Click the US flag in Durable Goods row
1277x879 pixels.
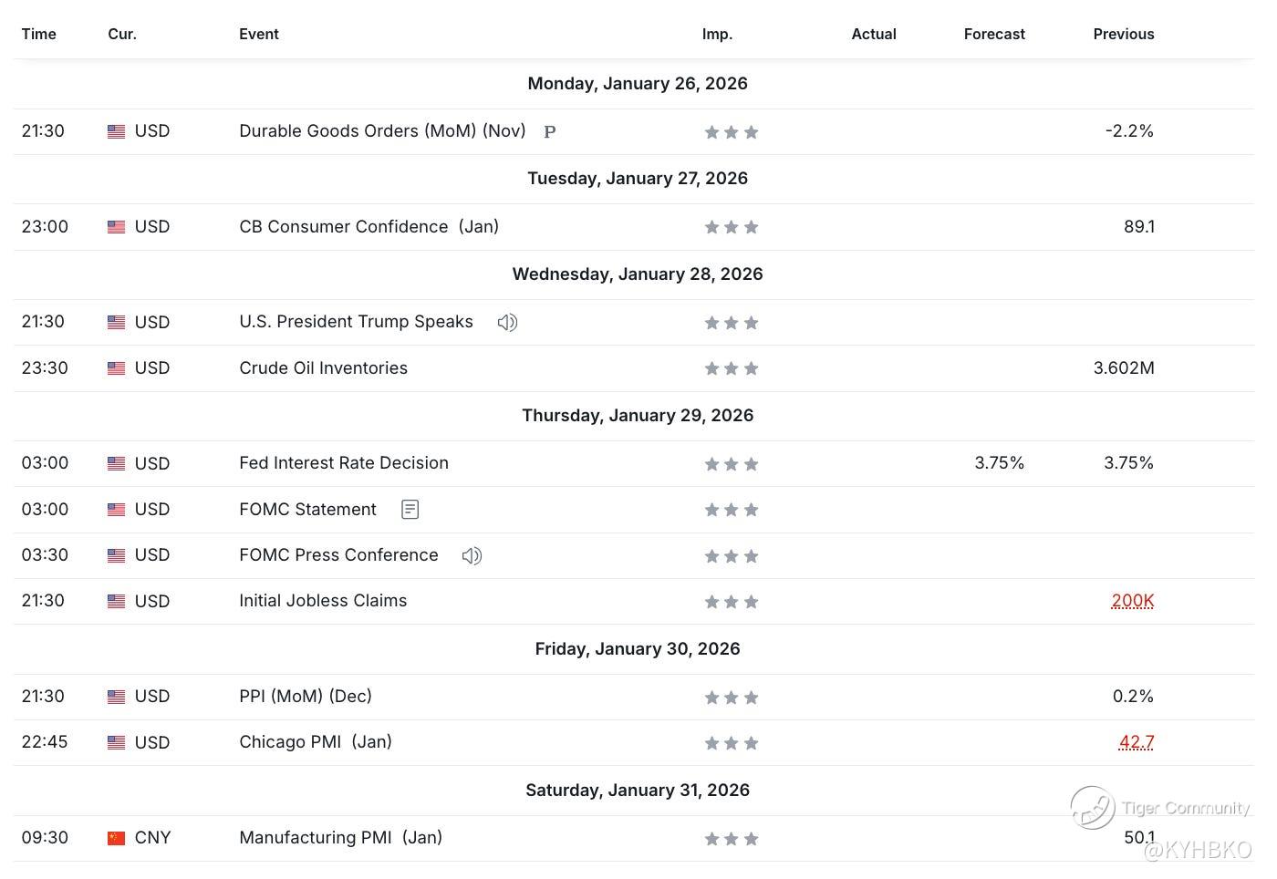116,131
